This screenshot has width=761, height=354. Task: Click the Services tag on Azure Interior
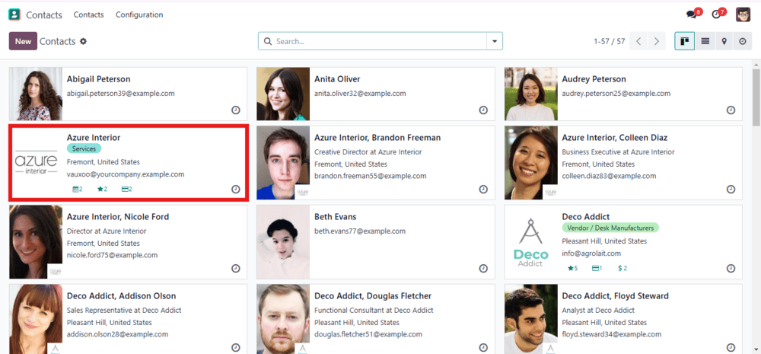point(84,149)
